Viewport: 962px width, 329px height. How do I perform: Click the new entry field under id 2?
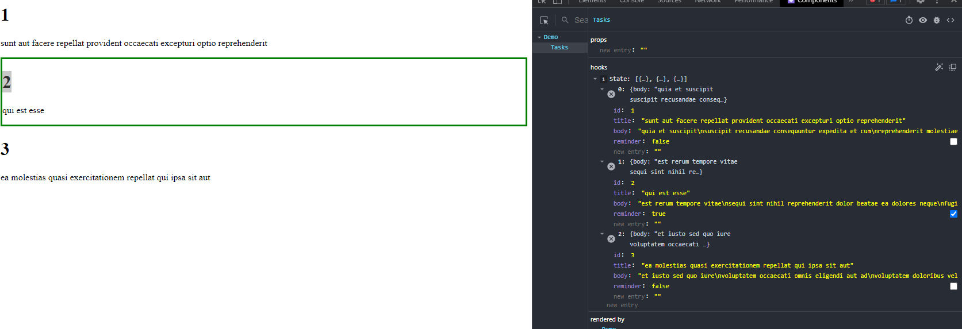[x=630, y=225]
